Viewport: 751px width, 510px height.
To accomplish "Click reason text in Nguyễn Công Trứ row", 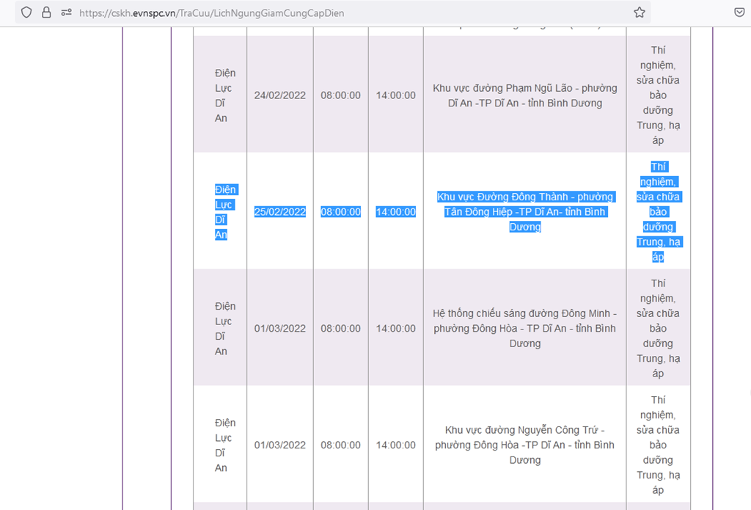I will 658,445.
